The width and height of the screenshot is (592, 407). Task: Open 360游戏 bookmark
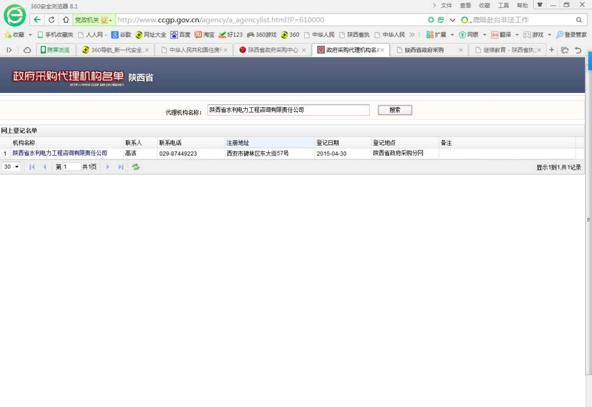[x=261, y=35]
